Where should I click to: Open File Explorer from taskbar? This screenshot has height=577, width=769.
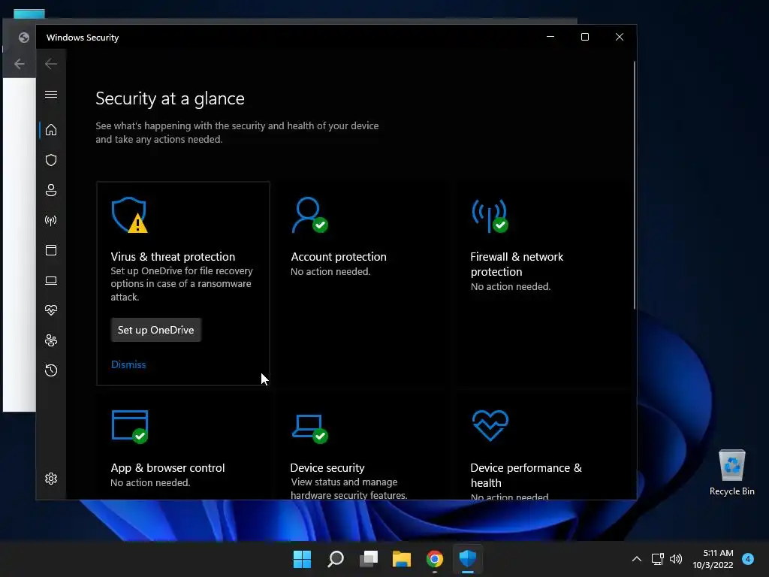tap(402, 559)
